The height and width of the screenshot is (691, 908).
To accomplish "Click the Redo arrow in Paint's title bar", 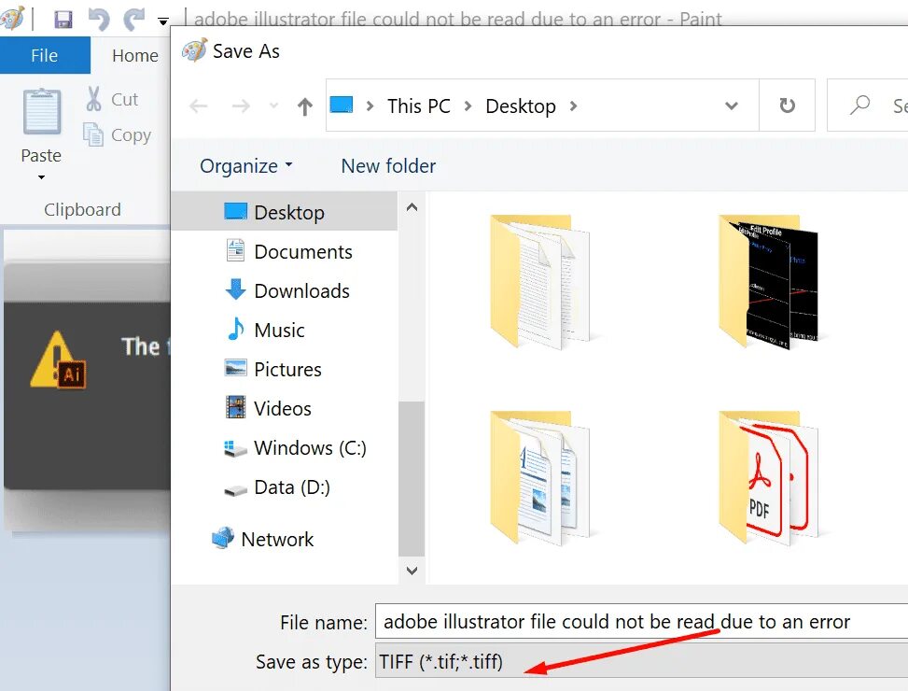I will (x=133, y=19).
